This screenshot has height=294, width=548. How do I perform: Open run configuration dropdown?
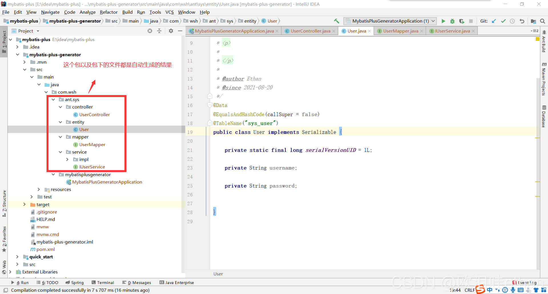(390, 21)
